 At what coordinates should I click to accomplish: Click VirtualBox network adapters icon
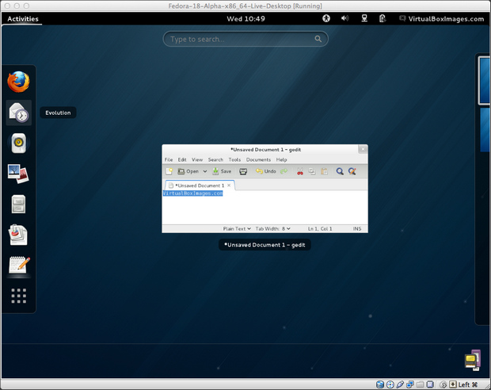[x=410, y=384]
